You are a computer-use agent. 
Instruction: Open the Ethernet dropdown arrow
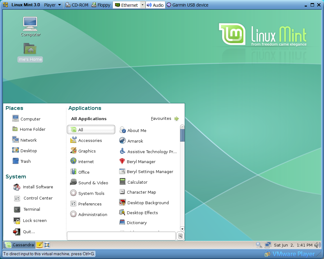tap(143, 5)
